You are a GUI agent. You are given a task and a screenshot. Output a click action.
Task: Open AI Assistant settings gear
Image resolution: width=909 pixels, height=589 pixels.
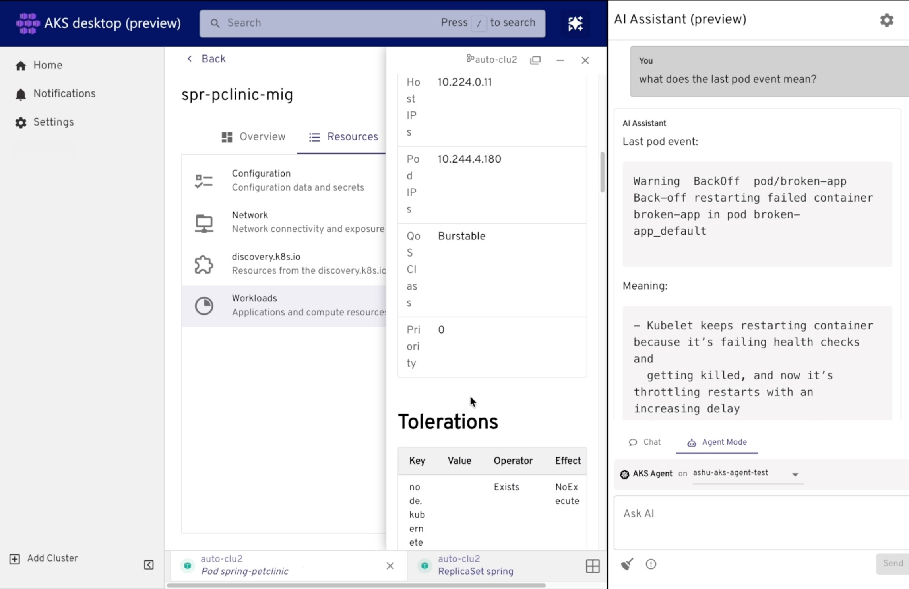(887, 20)
